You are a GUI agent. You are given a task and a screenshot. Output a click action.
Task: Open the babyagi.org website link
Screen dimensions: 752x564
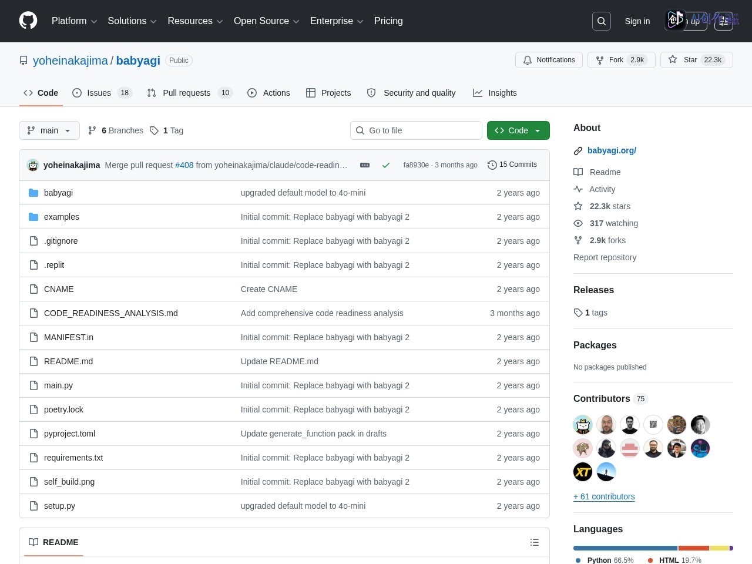(x=612, y=150)
